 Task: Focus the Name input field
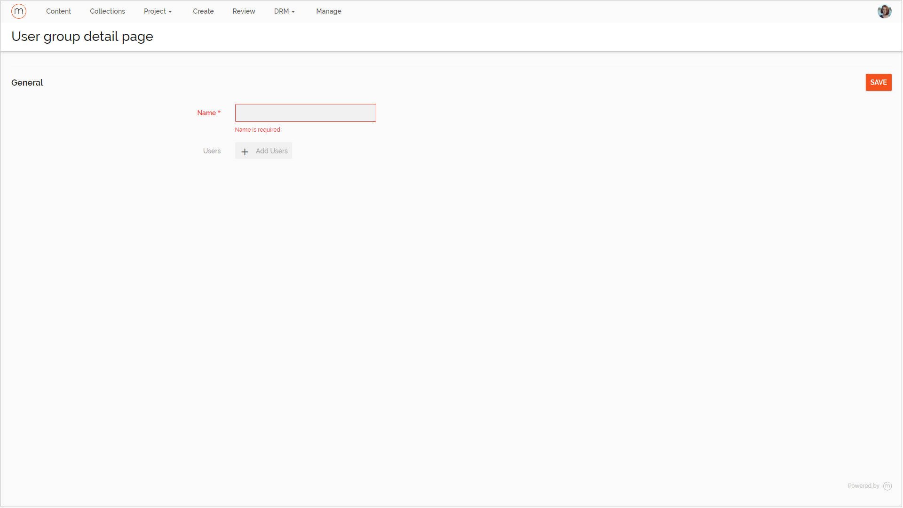click(x=305, y=113)
